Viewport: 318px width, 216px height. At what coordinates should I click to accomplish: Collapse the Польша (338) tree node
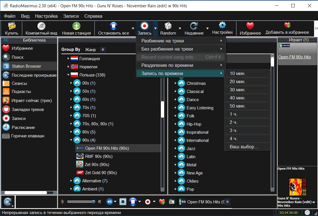[x=68, y=75]
